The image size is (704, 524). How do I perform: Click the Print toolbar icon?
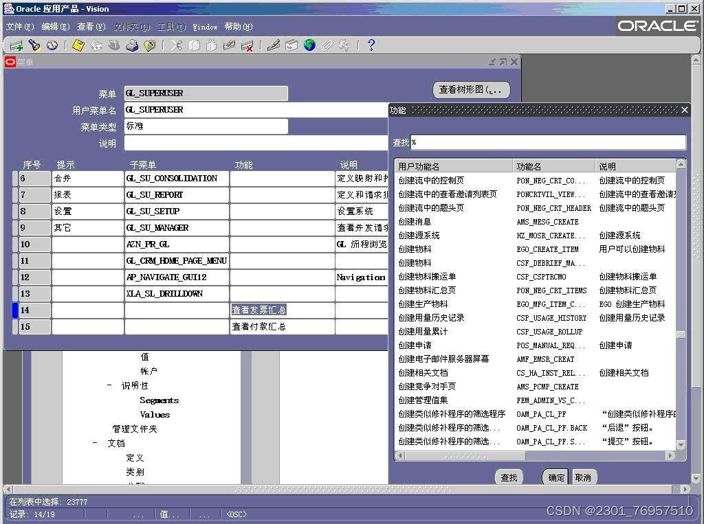[131, 45]
